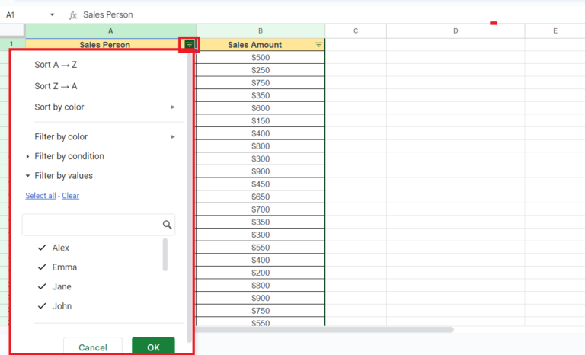Open the Sort by color submenu
585x355 pixels.
click(104, 107)
